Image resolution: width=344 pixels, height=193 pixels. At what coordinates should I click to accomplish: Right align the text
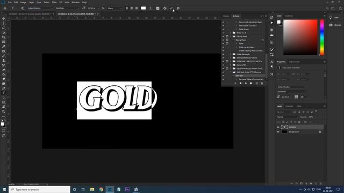137,8
